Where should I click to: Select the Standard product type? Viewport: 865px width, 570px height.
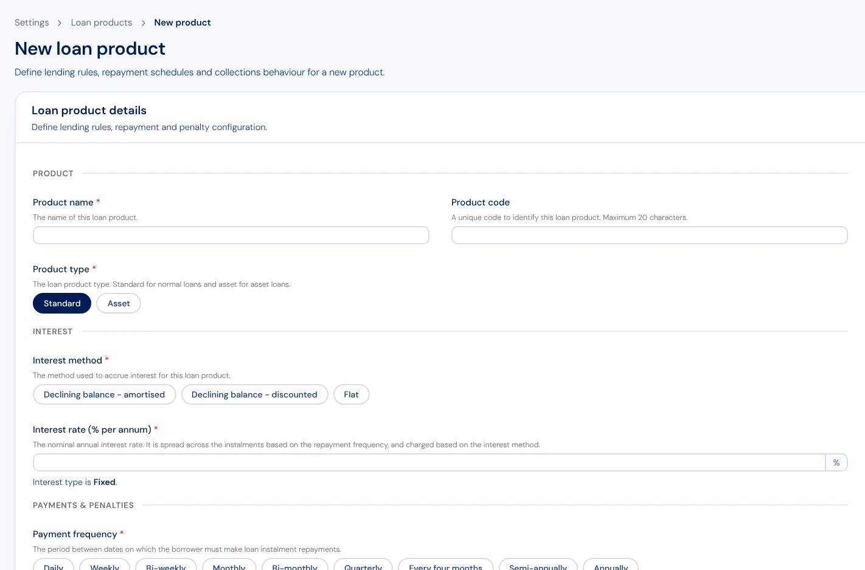tap(62, 303)
